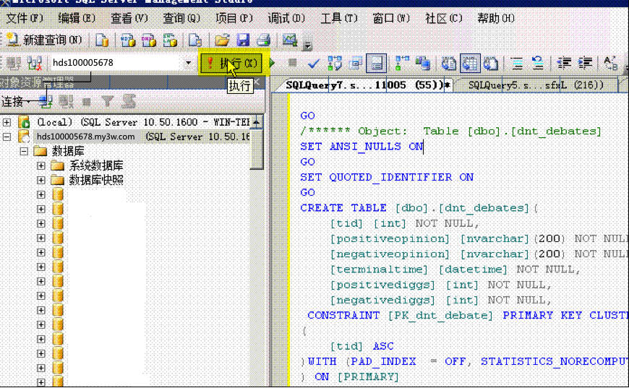The width and height of the screenshot is (629, 388).
Task: Switch to the SQLQuery5 tab
Action: click(x=536, y=85)
